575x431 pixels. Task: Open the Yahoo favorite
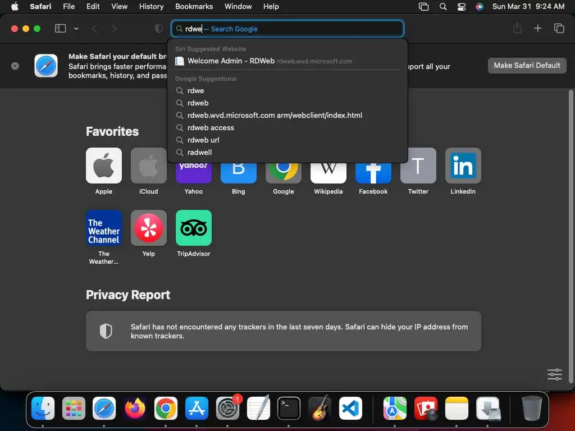pyautogui.click(x=194, y=173)
